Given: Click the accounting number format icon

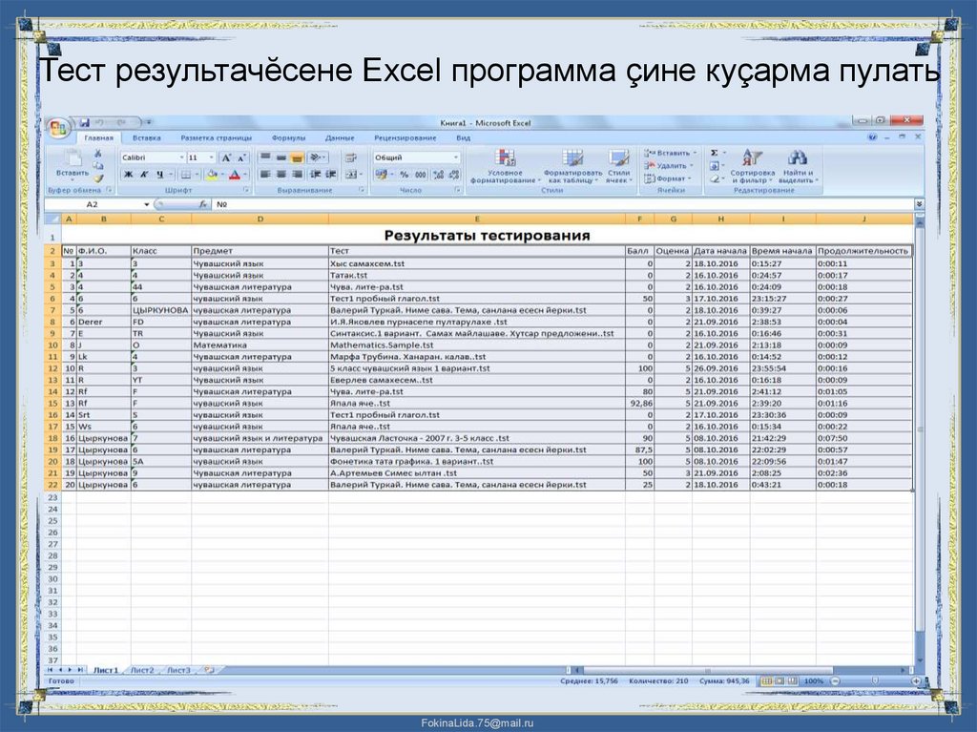Looking at the screenshot, I should point(381,175).
